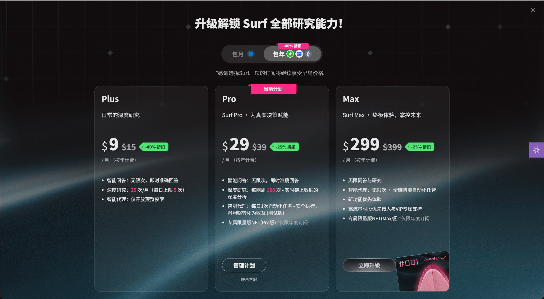Switch billing to 包月 monthly

[x=243, y=54]
